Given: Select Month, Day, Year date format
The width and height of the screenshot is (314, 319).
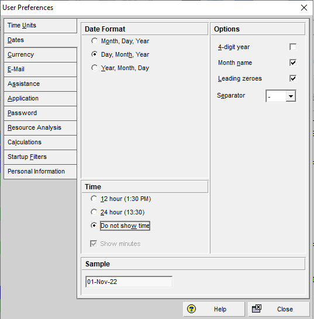Looking at the screenshot, I should pyautogui.click(x=94, y=41).
